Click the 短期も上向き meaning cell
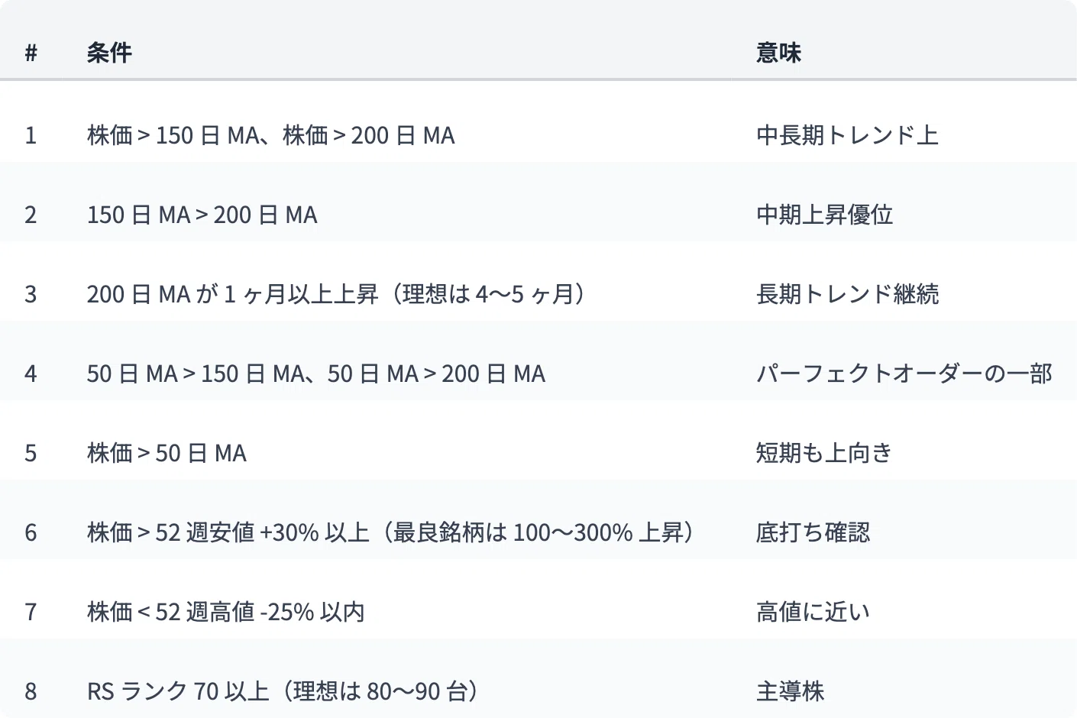The height and width of the screenshot is (718, 1077). [824, 453]
